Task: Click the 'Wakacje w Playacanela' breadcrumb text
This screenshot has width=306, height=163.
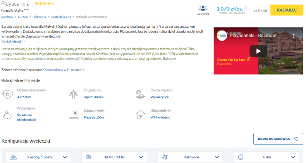Action: (91, 17)
